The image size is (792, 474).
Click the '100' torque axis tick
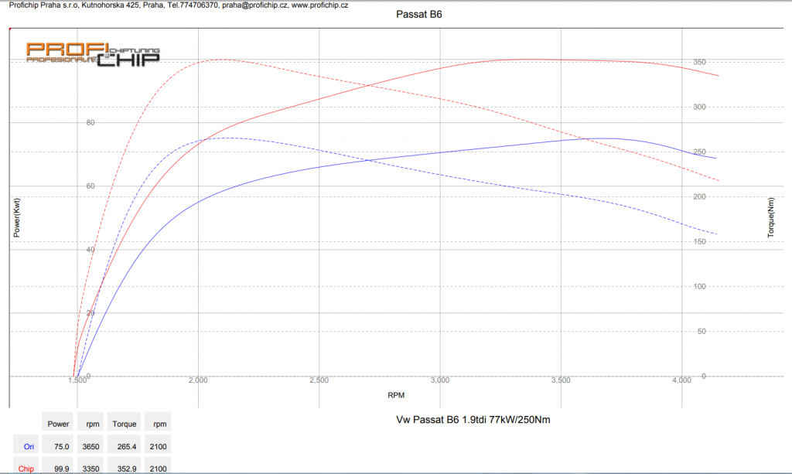[x=699, y=287]
